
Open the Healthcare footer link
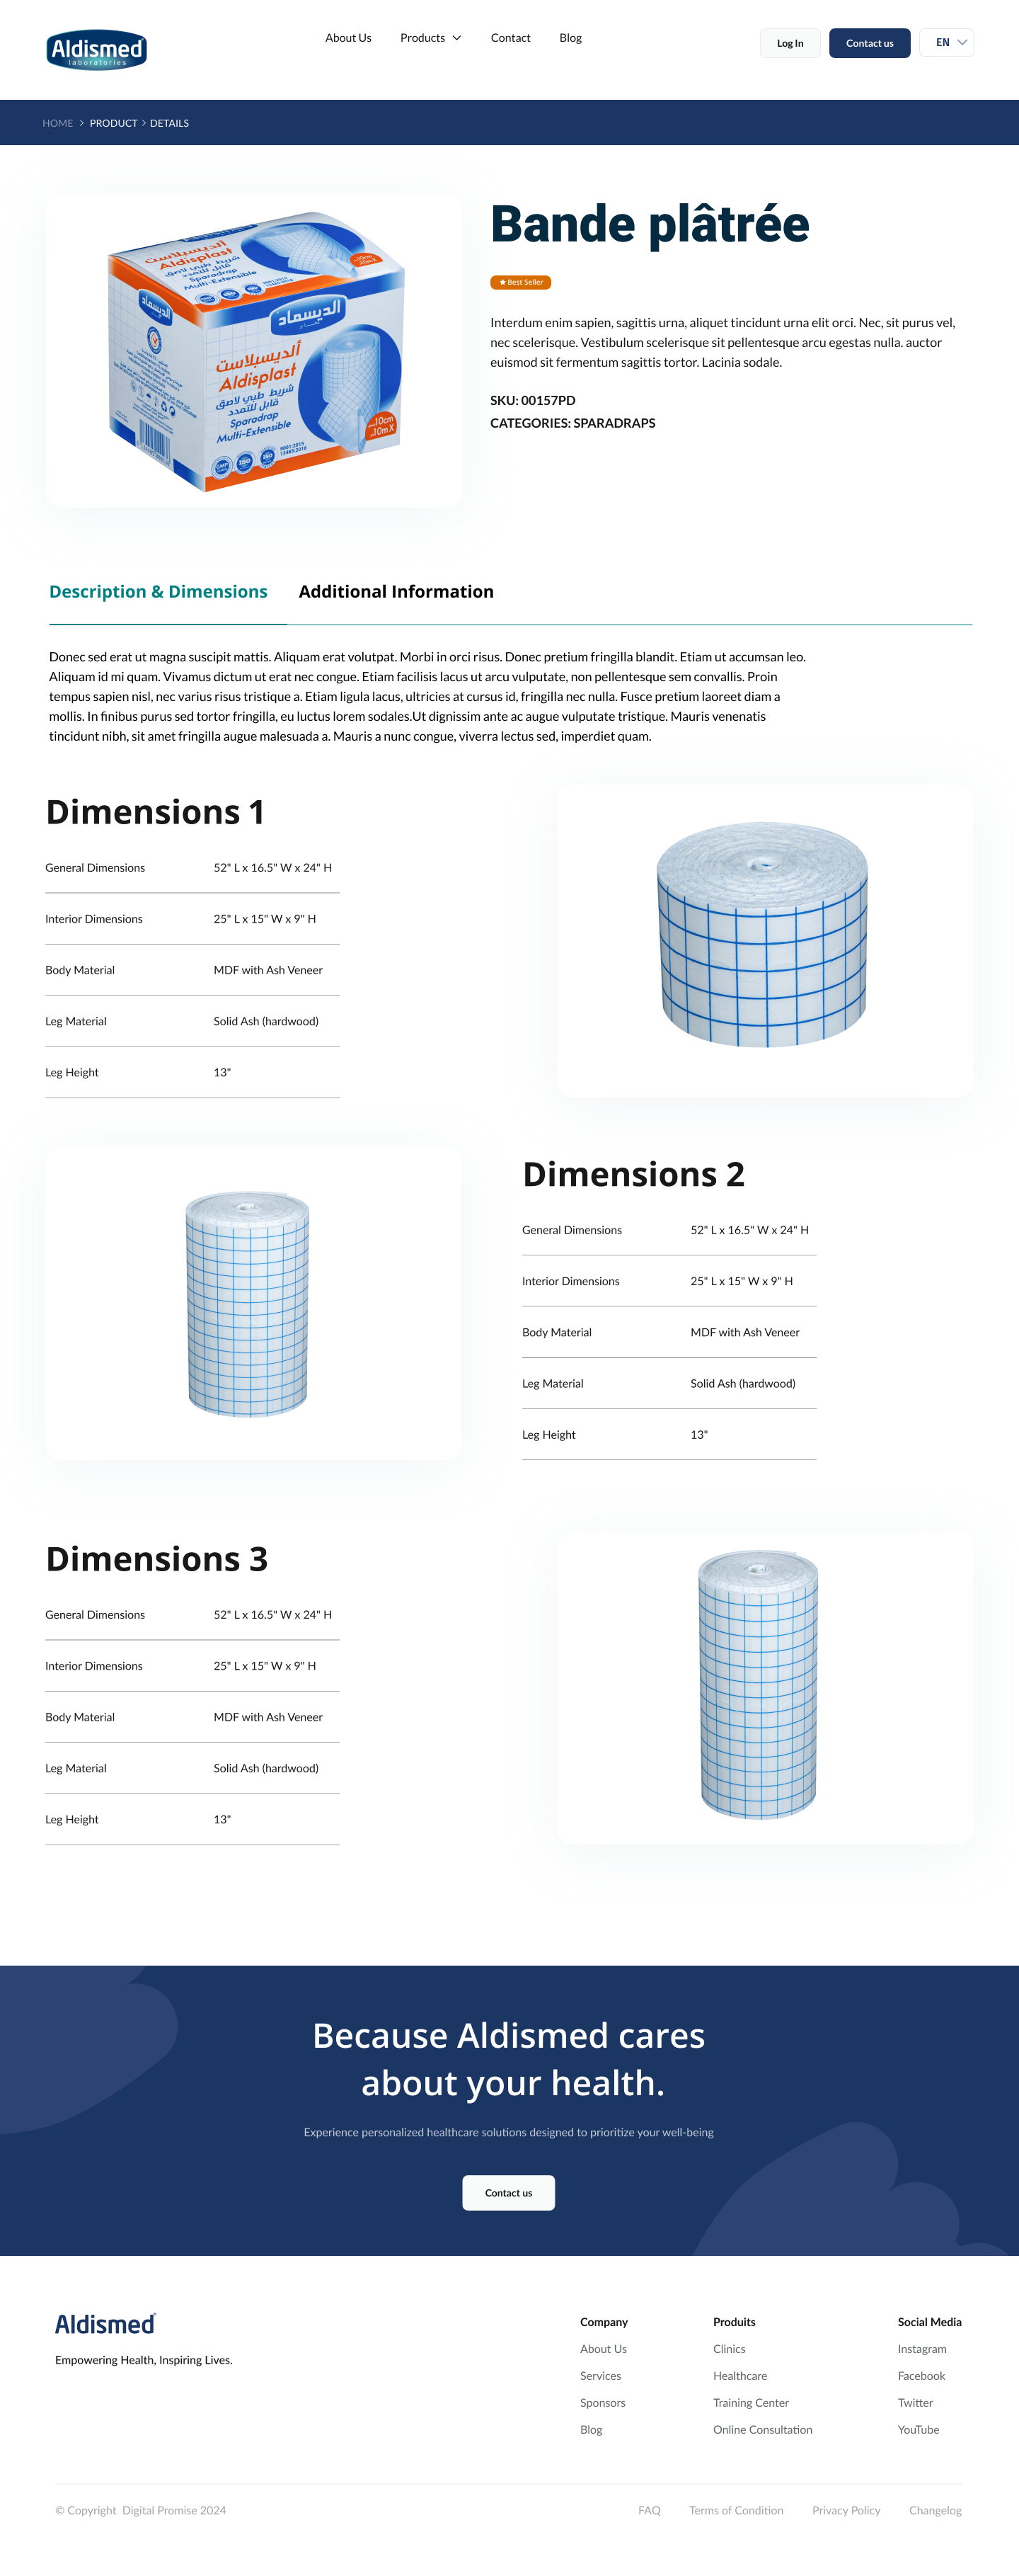click(x=740, y=2376)
